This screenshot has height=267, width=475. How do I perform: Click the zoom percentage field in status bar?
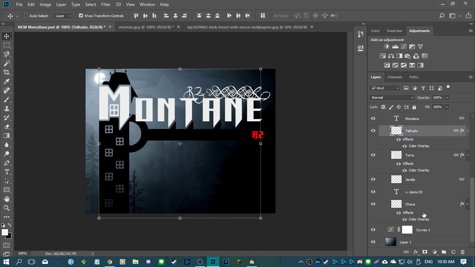pyautogui.click(x=23, y=254)
